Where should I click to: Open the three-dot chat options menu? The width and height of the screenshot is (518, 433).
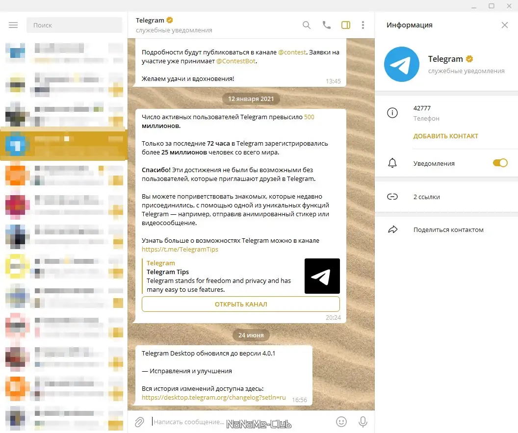point(363,25)
